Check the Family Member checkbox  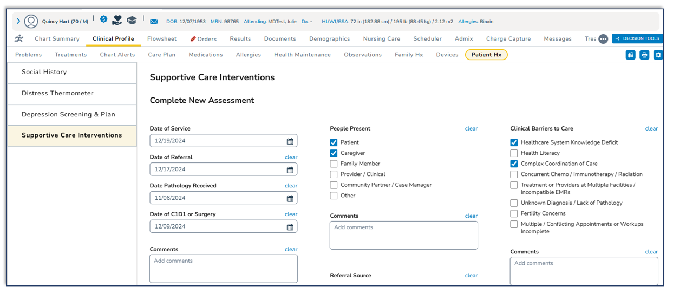[x=334, y=164]
